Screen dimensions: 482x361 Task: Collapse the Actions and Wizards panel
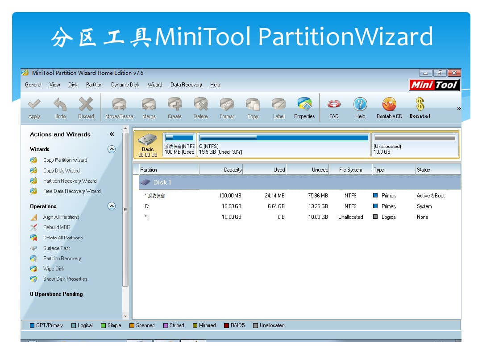click(112, 134)
